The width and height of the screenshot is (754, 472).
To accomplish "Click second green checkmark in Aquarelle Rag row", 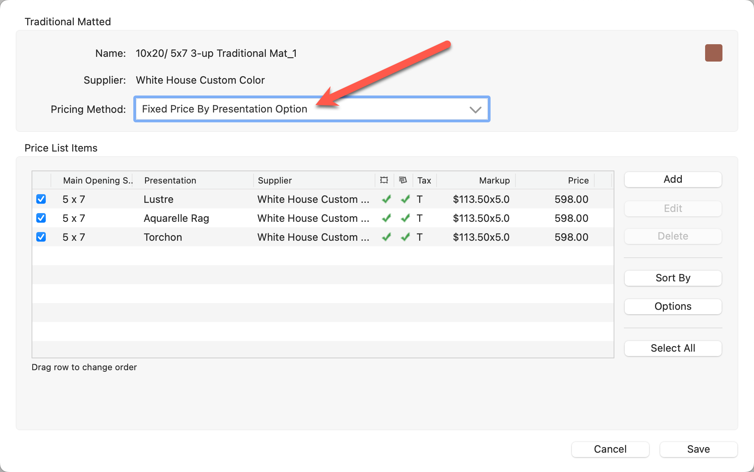I will tap(405, 218).
